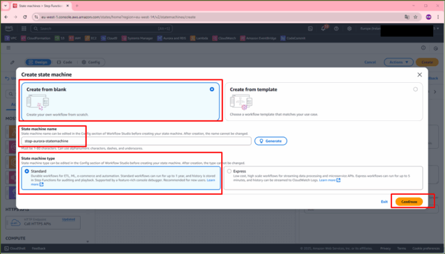445x254 pixels.
Task: Open the Aurora and RDS favorite shortcut
Action: click(172, 38)
